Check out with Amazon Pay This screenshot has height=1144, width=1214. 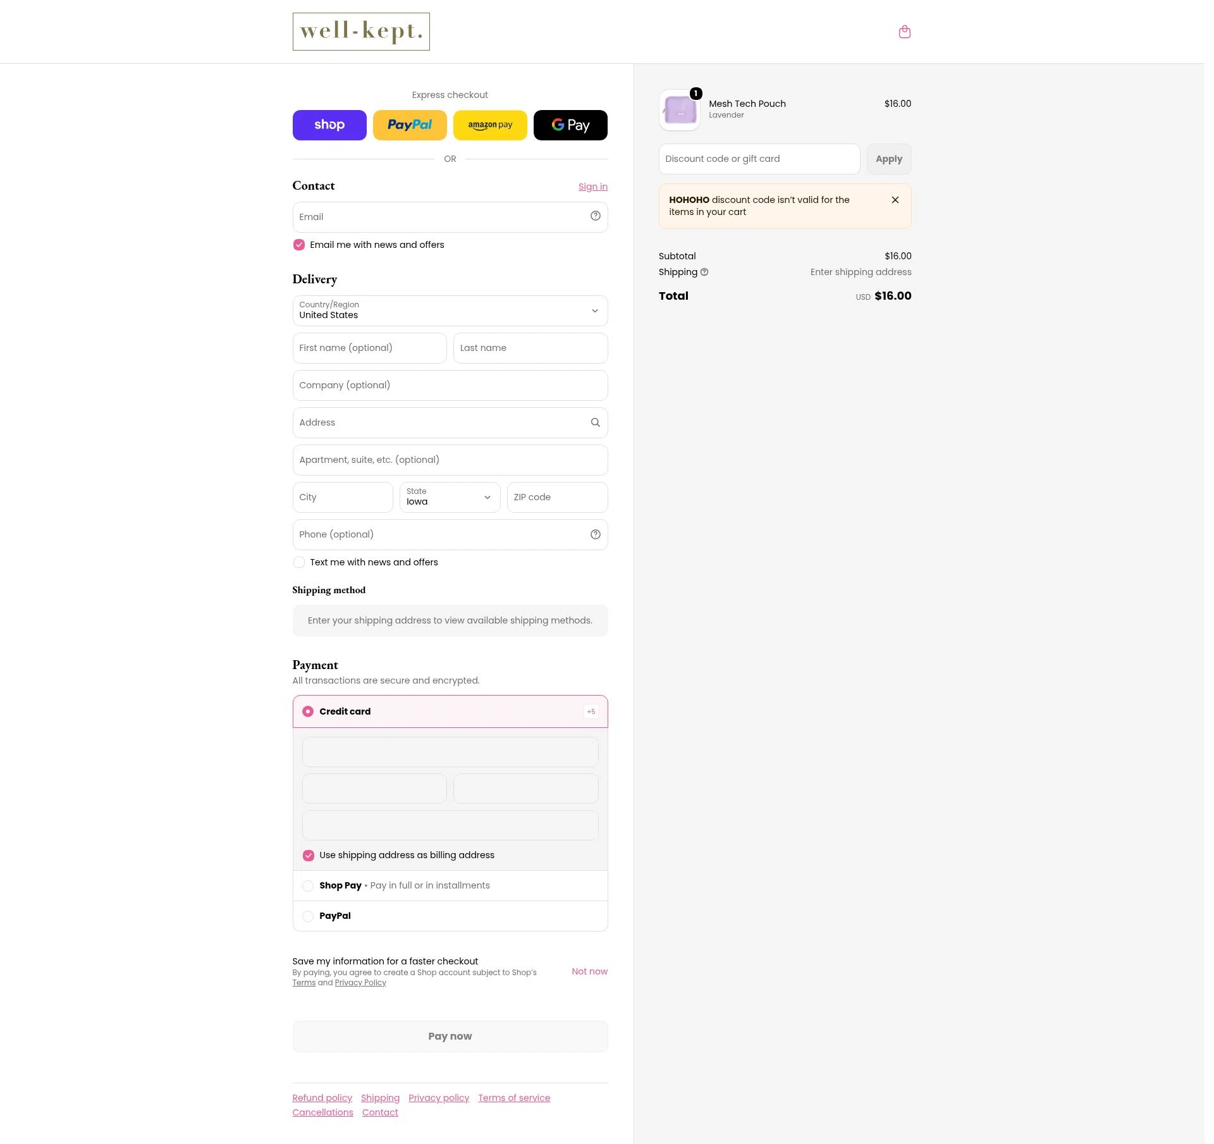tap(490, 125)
